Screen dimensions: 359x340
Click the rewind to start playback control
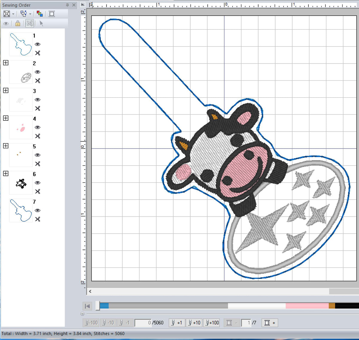point(87,306)
